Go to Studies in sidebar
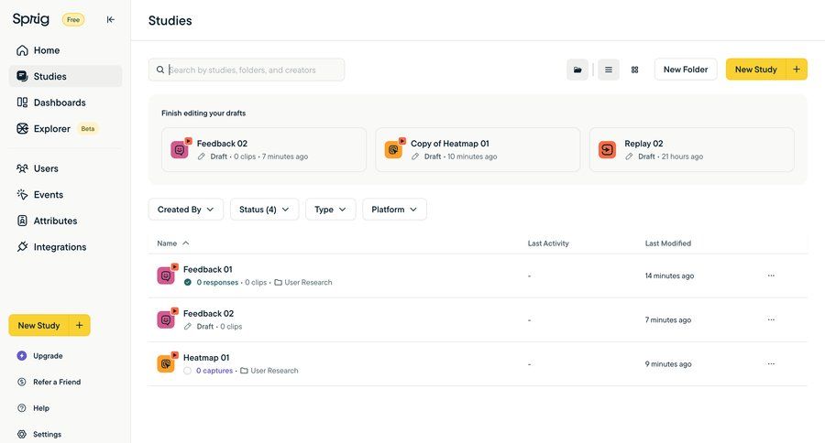 click(65, 76)
